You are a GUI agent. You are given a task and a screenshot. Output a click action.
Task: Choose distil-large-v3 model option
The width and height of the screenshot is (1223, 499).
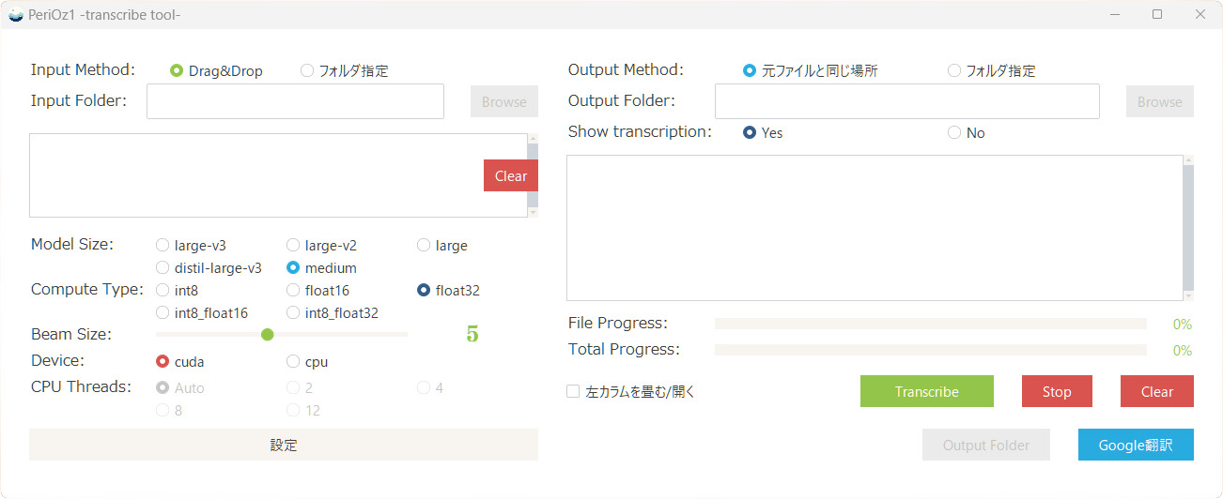[x=163, y=268]
